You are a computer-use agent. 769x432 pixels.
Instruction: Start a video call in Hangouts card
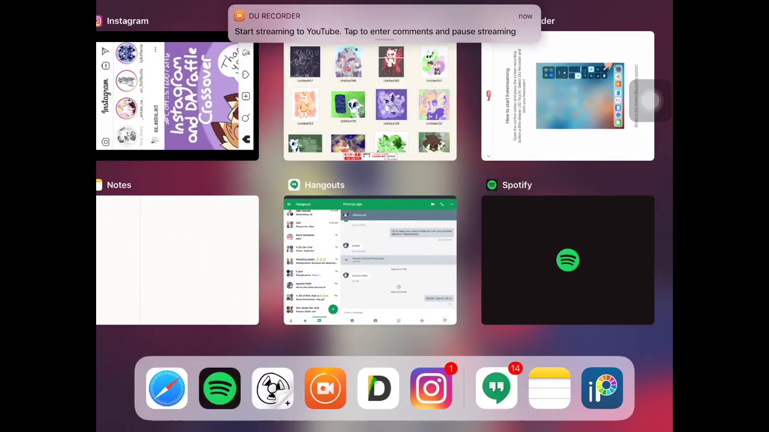[x=433, y=204]
